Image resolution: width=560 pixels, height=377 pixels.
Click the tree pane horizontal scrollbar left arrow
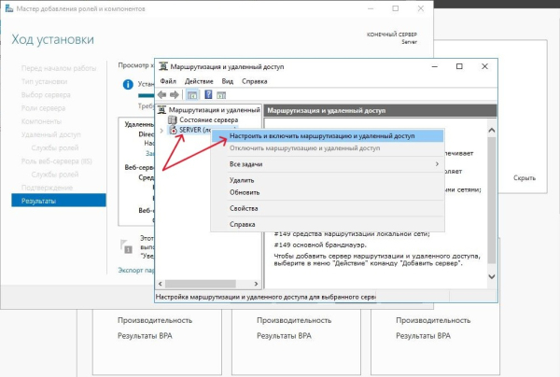[161, 284]
